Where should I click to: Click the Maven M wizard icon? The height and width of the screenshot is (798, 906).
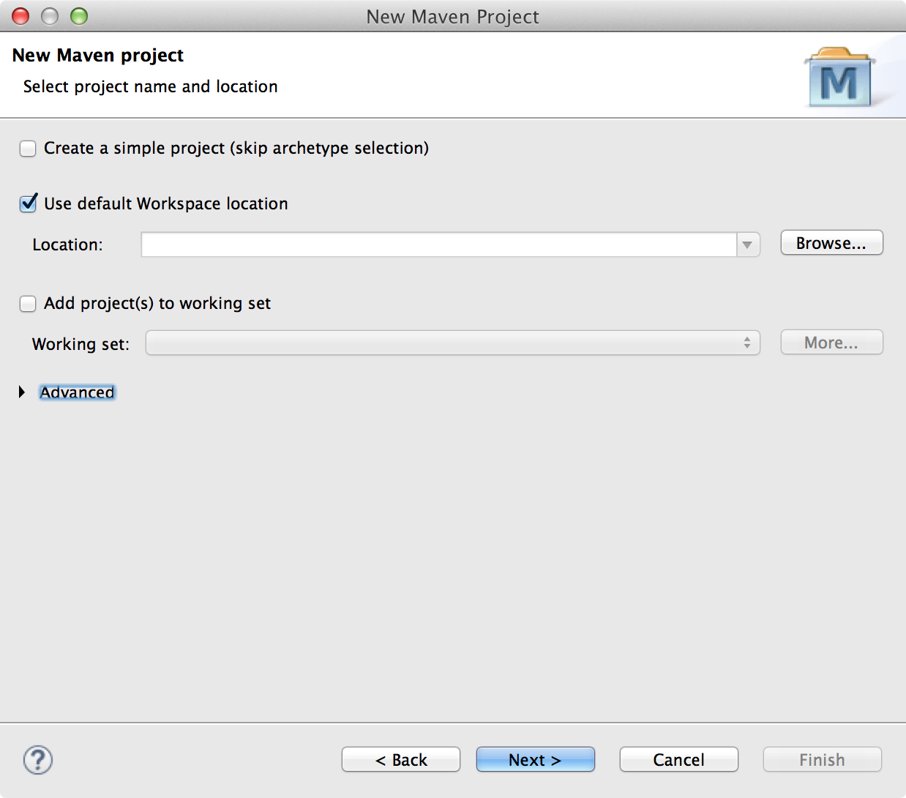839,78
